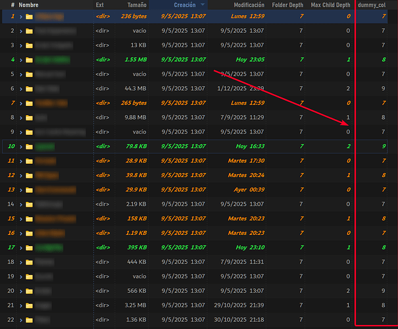The height and width of the screenshot is (329, 398).
Task: Click the Max Child Depth column header
Action: [x=330, y=5]
